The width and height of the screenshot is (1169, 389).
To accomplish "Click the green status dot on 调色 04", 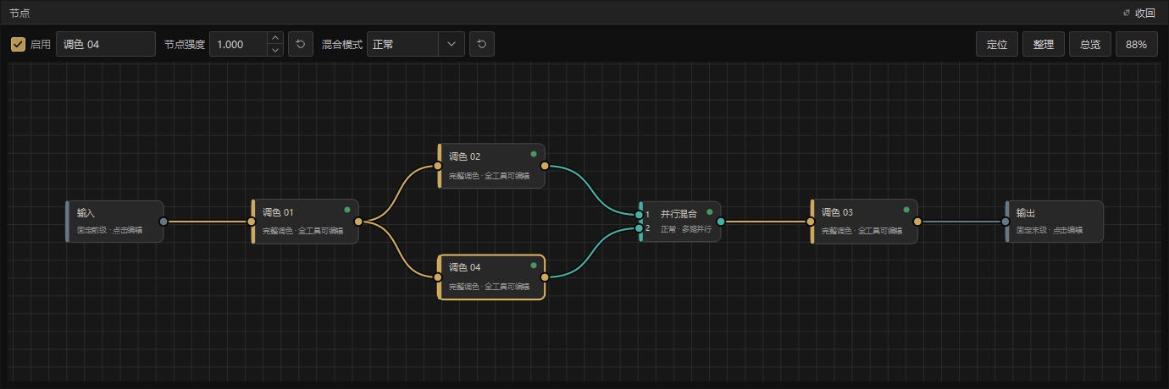I will click(534, 265).
